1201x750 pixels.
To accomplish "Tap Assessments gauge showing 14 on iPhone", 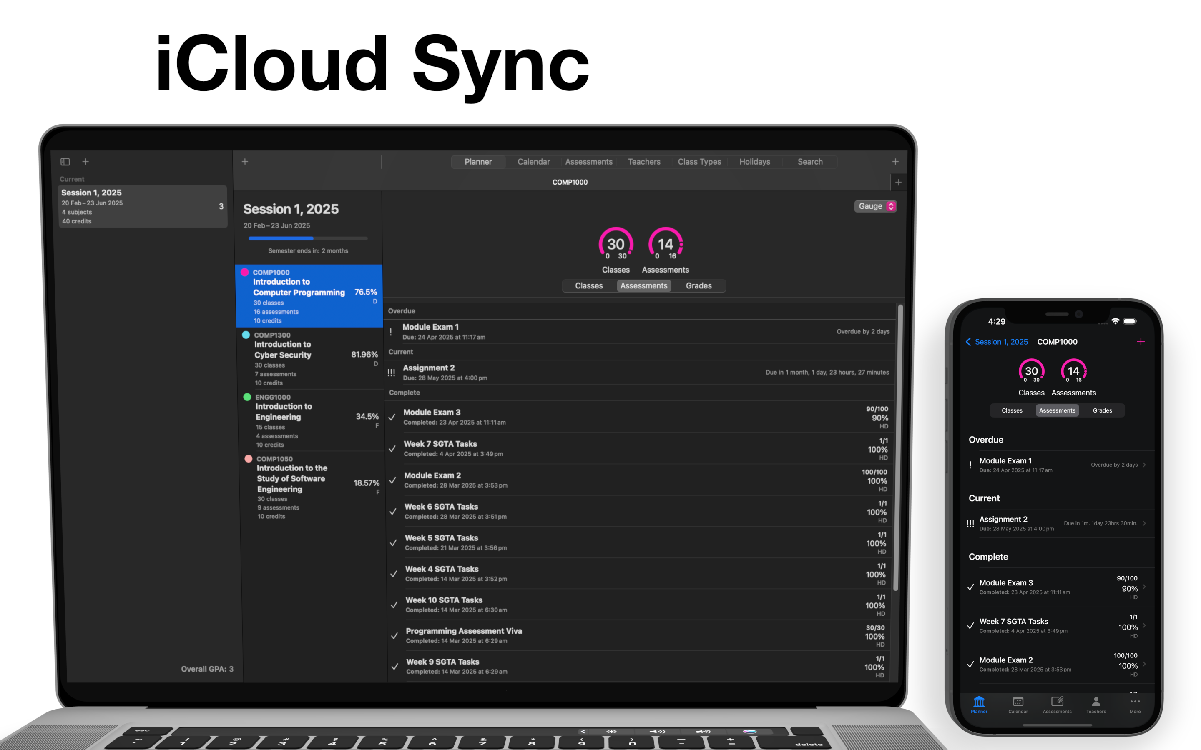I will [1073, 371].
